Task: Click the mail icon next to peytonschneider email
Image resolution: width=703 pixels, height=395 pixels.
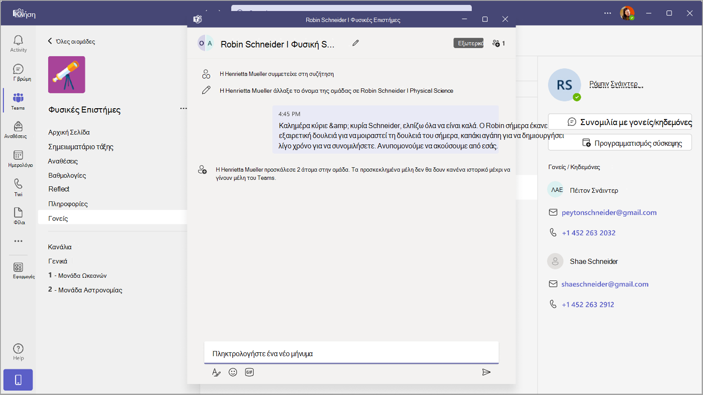Action: [553, 212]
